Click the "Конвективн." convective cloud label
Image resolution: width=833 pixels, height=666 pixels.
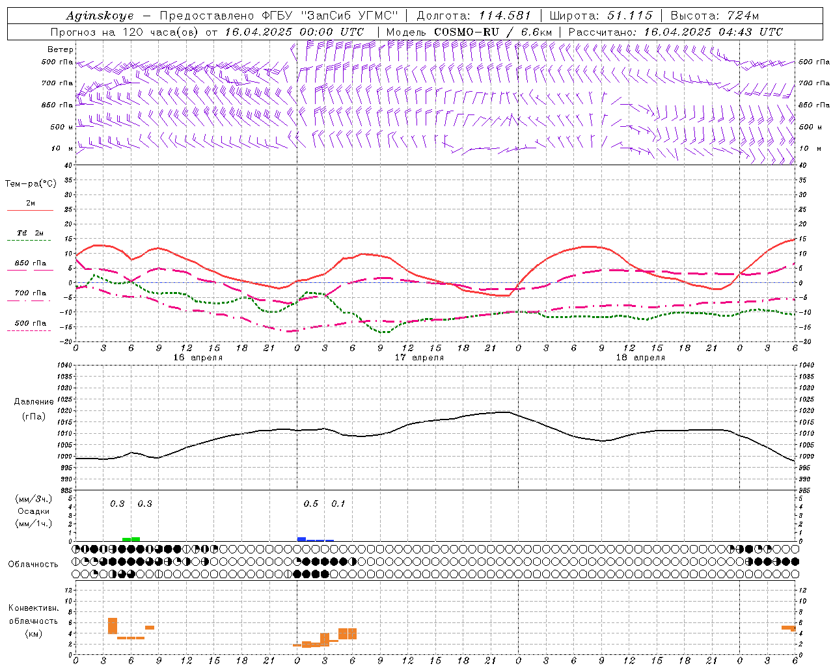click(x=34, y=608)
